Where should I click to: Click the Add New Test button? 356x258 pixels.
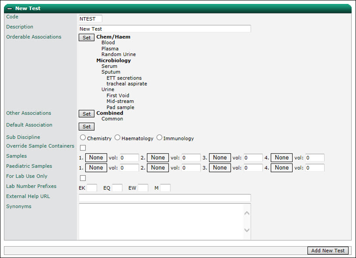pos(328,251)
